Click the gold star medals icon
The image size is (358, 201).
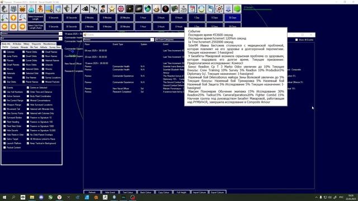click(x=112, y=9)
